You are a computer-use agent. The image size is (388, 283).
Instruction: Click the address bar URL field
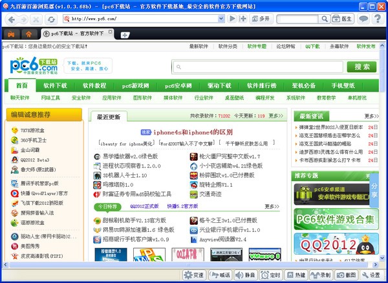pyautogui.click(x=144, y=19)
